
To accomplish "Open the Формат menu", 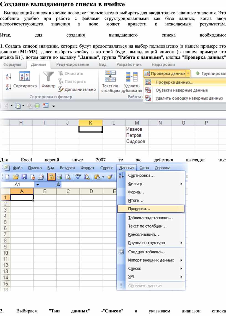I will 87,168.
